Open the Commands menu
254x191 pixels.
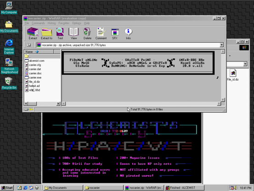(x=38, y=23)
